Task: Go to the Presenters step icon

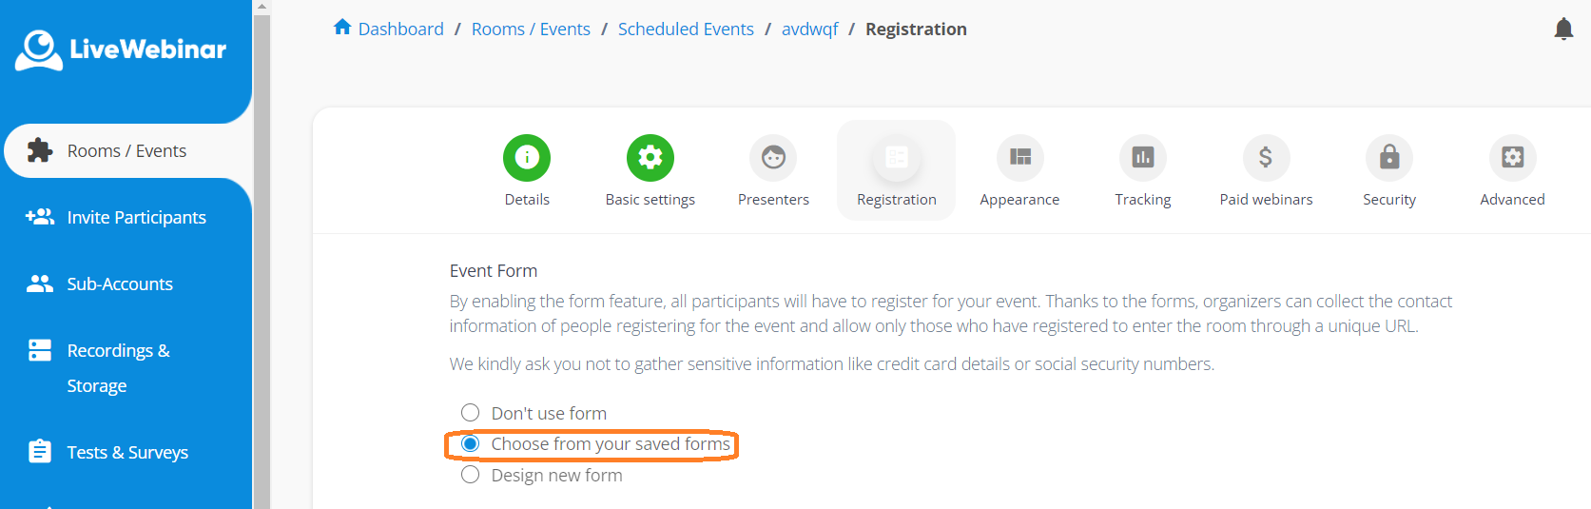Action: point(773,158)
